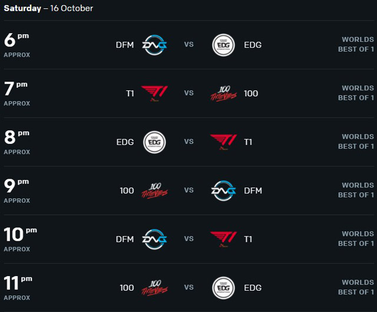Select T1 logo in the 7 pm match
This screenshot has height=312, width=377.
pos(154,93)
